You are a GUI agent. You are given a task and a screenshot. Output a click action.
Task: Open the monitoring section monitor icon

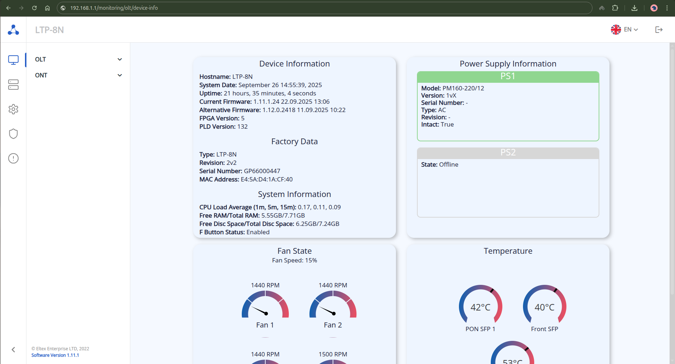point(13,60)
